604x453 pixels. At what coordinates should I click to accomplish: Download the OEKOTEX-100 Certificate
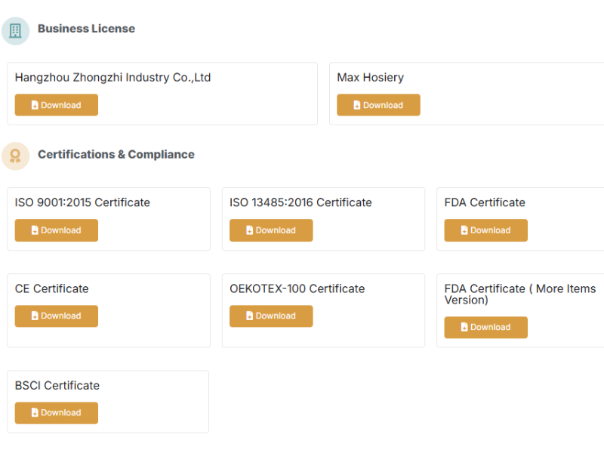271,316
